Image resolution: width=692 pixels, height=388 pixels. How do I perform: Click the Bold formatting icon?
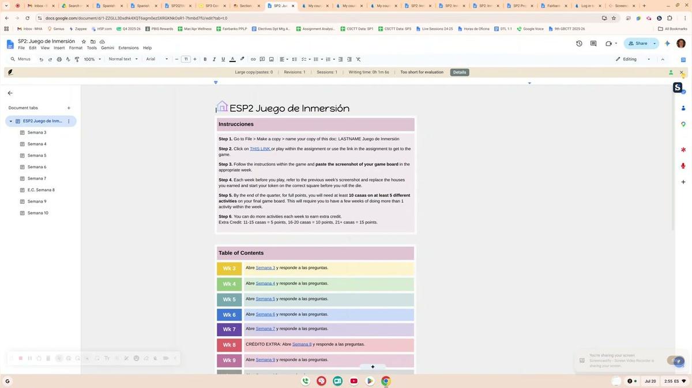pyautogui.click(x=205, y=59)
